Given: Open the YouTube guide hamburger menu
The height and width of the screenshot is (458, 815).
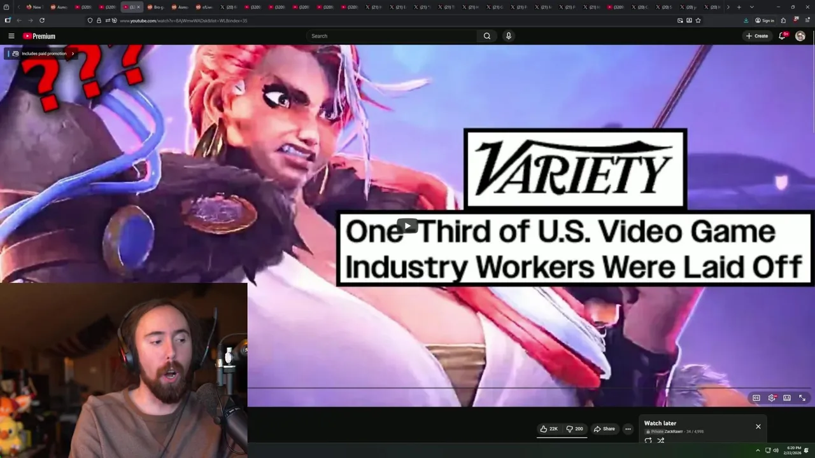Looking at the screenshot, I should [11, 36].
